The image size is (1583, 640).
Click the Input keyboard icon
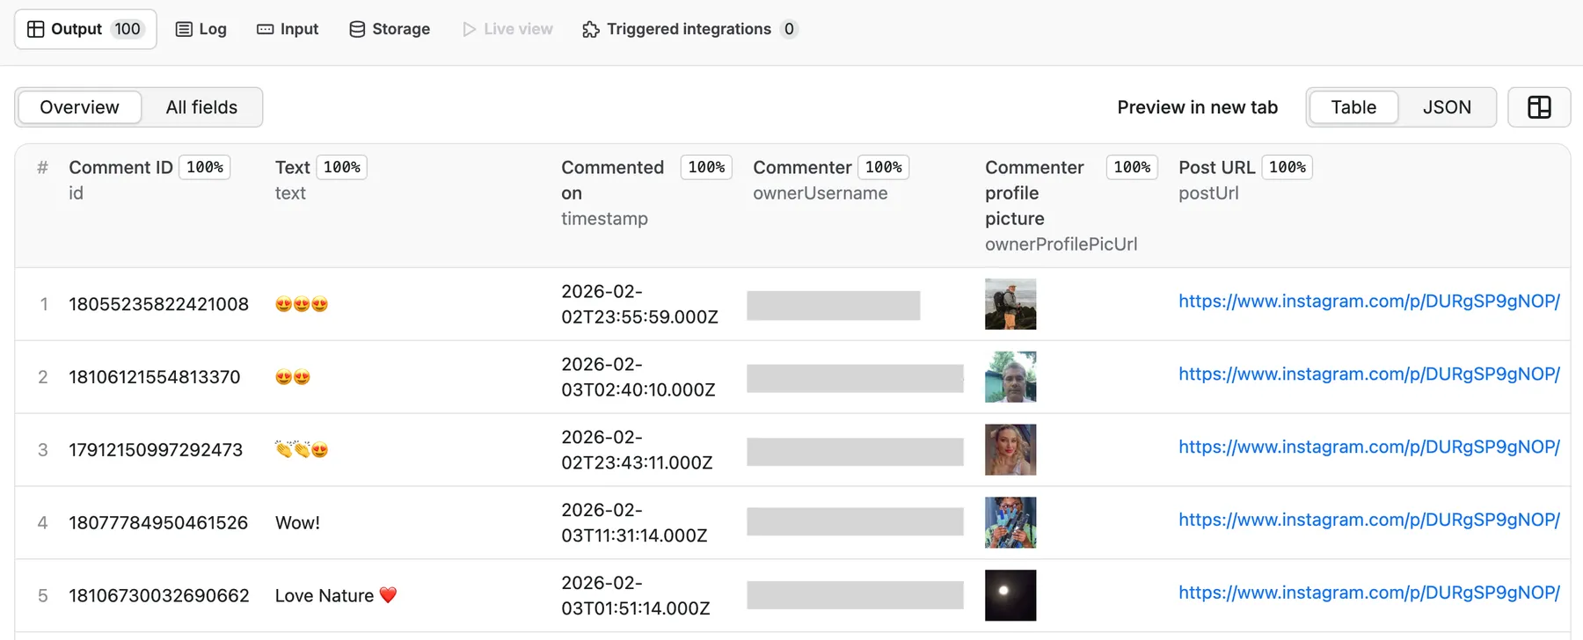pyautogui.click(x=265, y=29)
